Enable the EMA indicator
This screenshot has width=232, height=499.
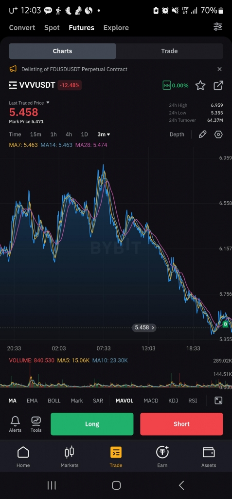click(32, 401)
